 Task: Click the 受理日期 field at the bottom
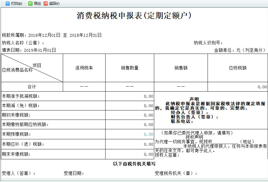tap(74, 173)
